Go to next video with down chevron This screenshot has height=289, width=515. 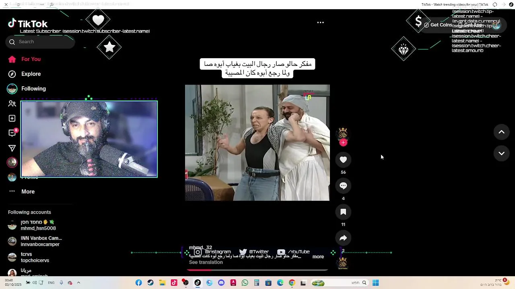(x=502, y=153)
